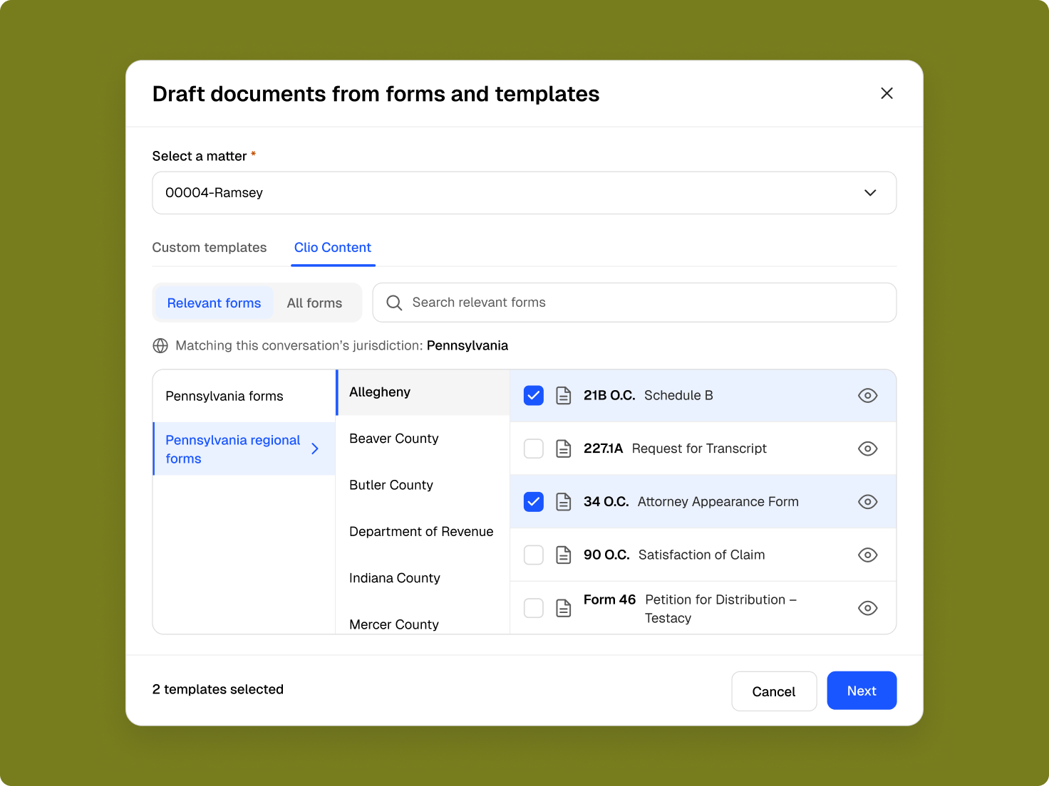Focus the Search relevant forms field
Viewport: 1049px width, 786px height.
[634, 303]
